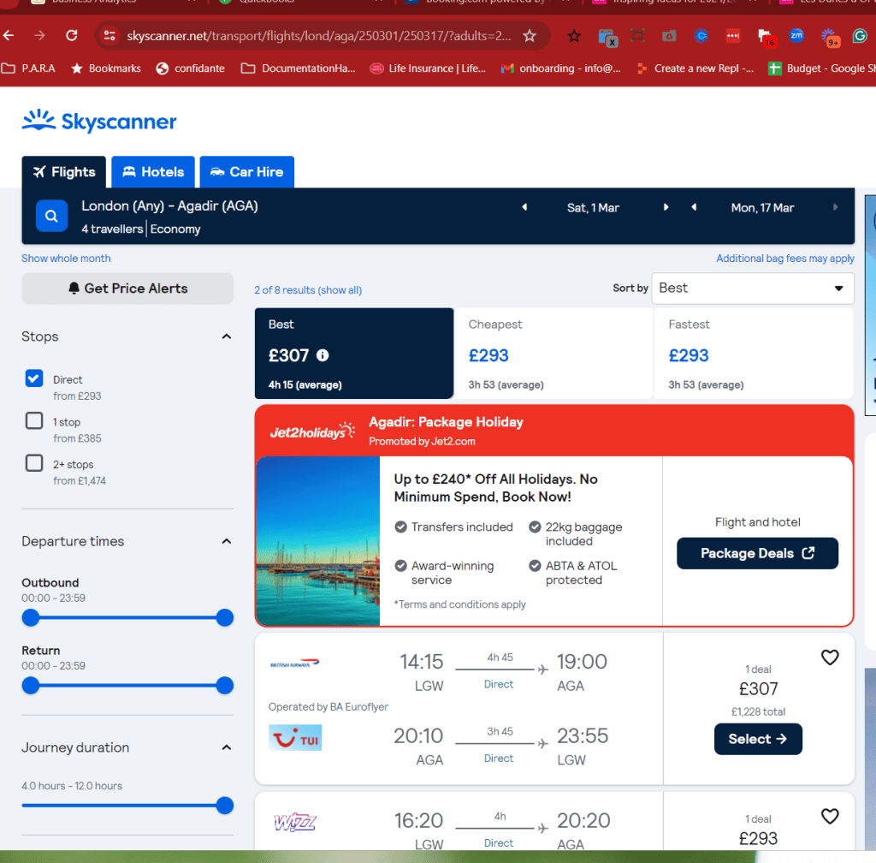Select the Best results tab
876x863 pixels.
point(354,354)
